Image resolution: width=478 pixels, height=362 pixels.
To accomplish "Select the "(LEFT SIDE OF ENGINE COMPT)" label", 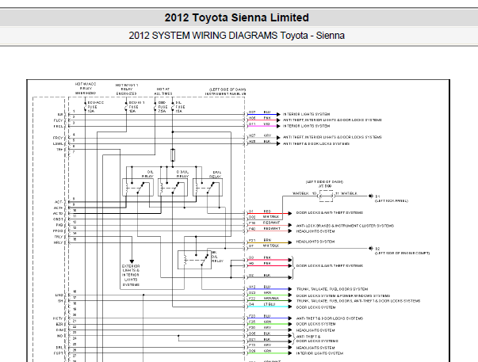I will click(402, 253).
